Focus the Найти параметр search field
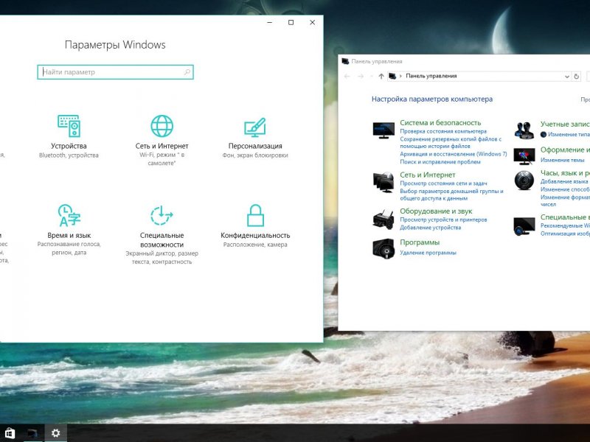590x442 pixels. 115,72
